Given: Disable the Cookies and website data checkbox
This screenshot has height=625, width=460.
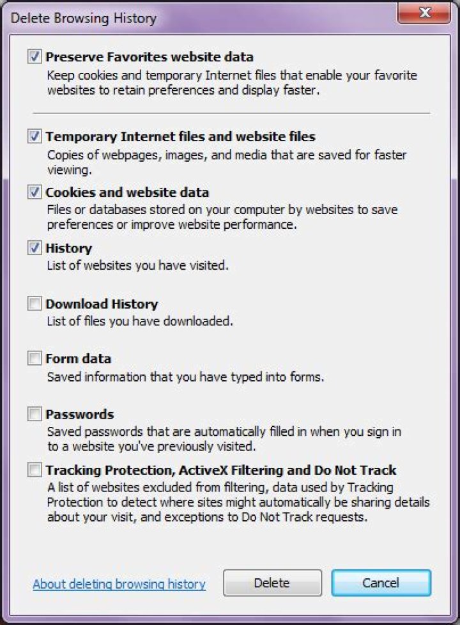Looking at the screenshot, I should 35,192.
